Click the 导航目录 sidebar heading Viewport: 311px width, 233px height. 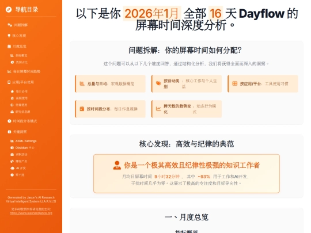[26, 9]
